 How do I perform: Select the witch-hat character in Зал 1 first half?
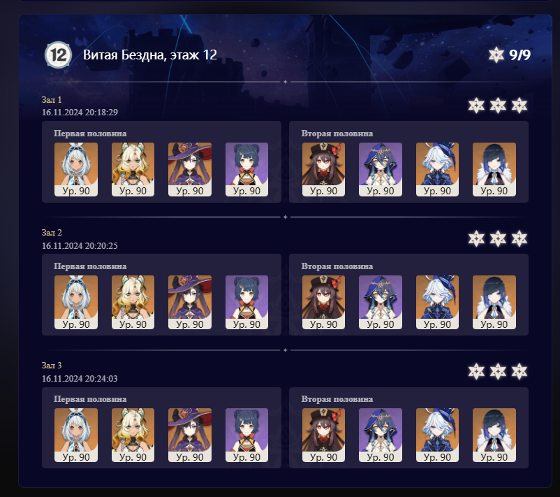coord(190,169)
